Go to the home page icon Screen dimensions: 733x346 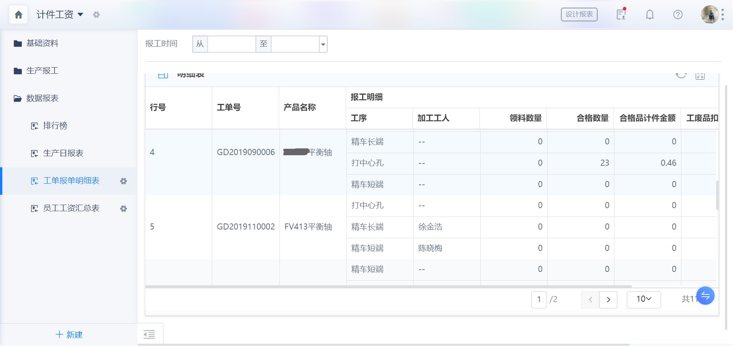pyautogui.click(x=18, y=15)
